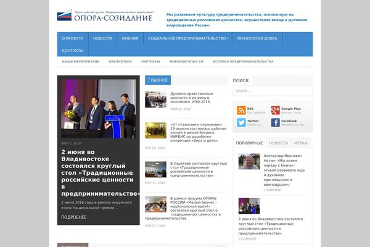Screen dimensions: 370x247
Task: Click the ОПОРЫ РОССИИ forum thumbnail
Action: tap(155, 204)
